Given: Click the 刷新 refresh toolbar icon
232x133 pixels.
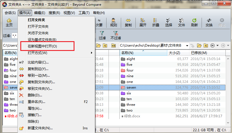Looking at the screenshot, I should click(194, 23).
